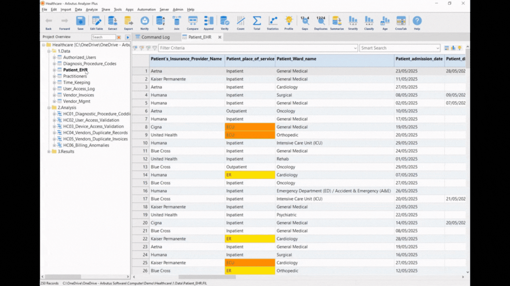Image resolution: width=510 pixels, height=286 pixels.
Task: Click the bar chart icon beside Smart Search
Action: tap(453, 48)
